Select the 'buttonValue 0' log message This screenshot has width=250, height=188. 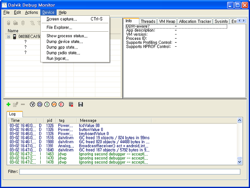tap(91, 130)
